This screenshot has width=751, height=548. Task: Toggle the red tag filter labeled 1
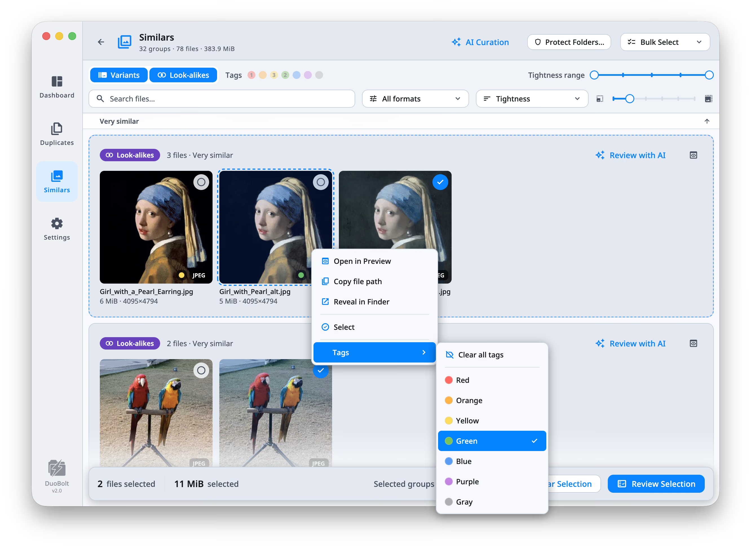(251, 75)
